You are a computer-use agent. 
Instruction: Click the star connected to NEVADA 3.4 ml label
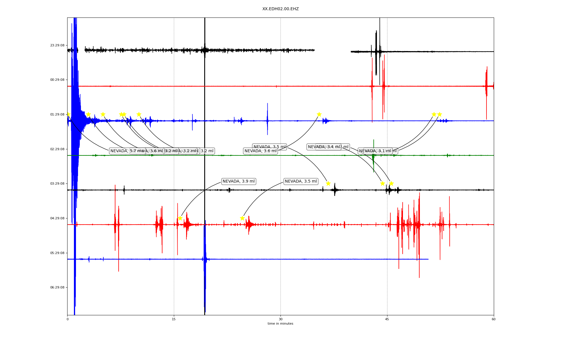point(382,183)
